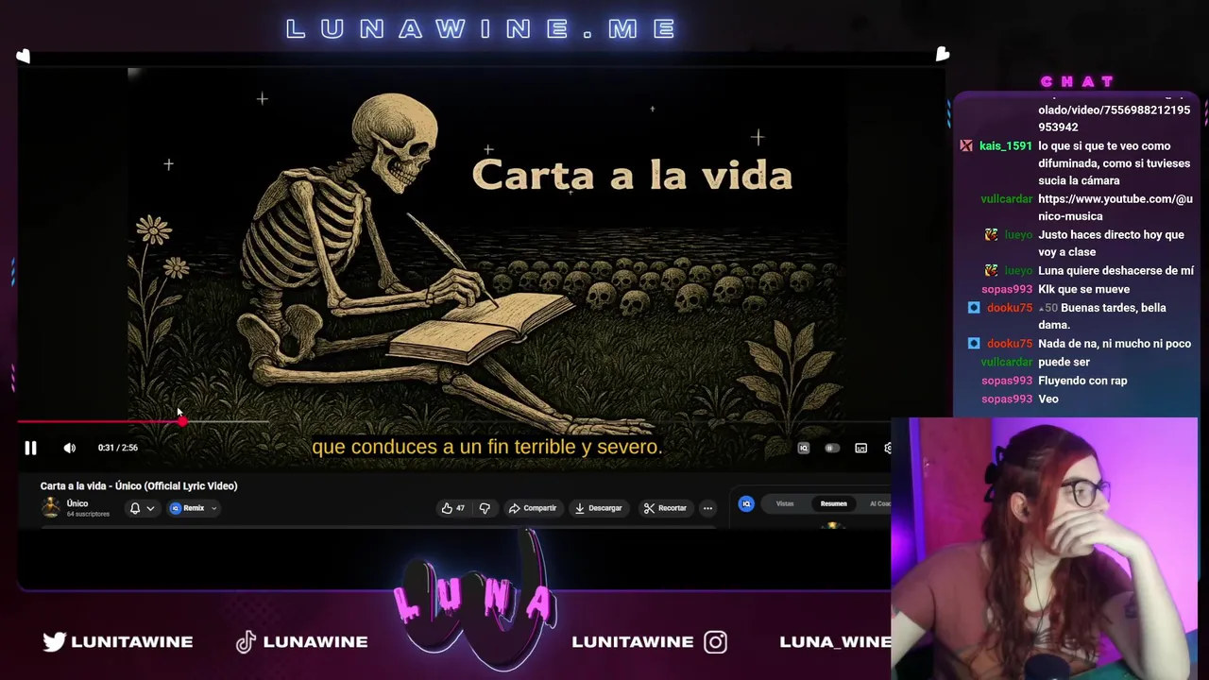Click the 0:31 / 2:56 time display
Image resolution: width=1209 pixels, height=680 pixels.
tap(118, 448)
